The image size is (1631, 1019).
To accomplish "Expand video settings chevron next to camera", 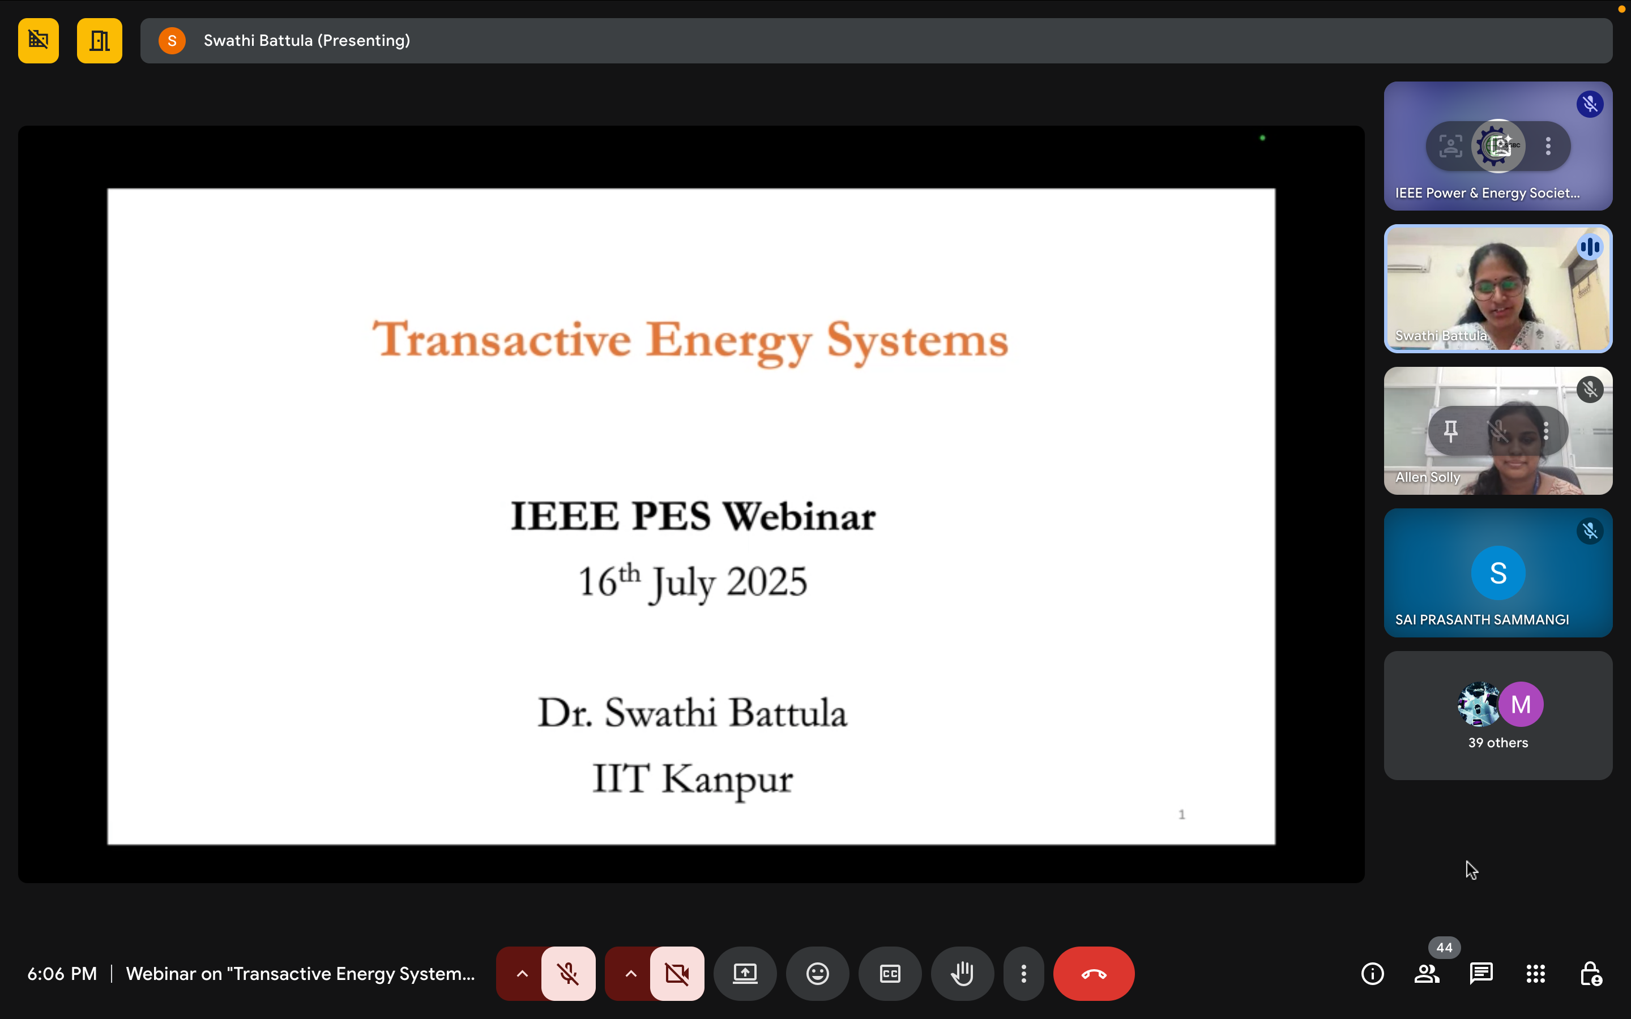I will point(630,973).
